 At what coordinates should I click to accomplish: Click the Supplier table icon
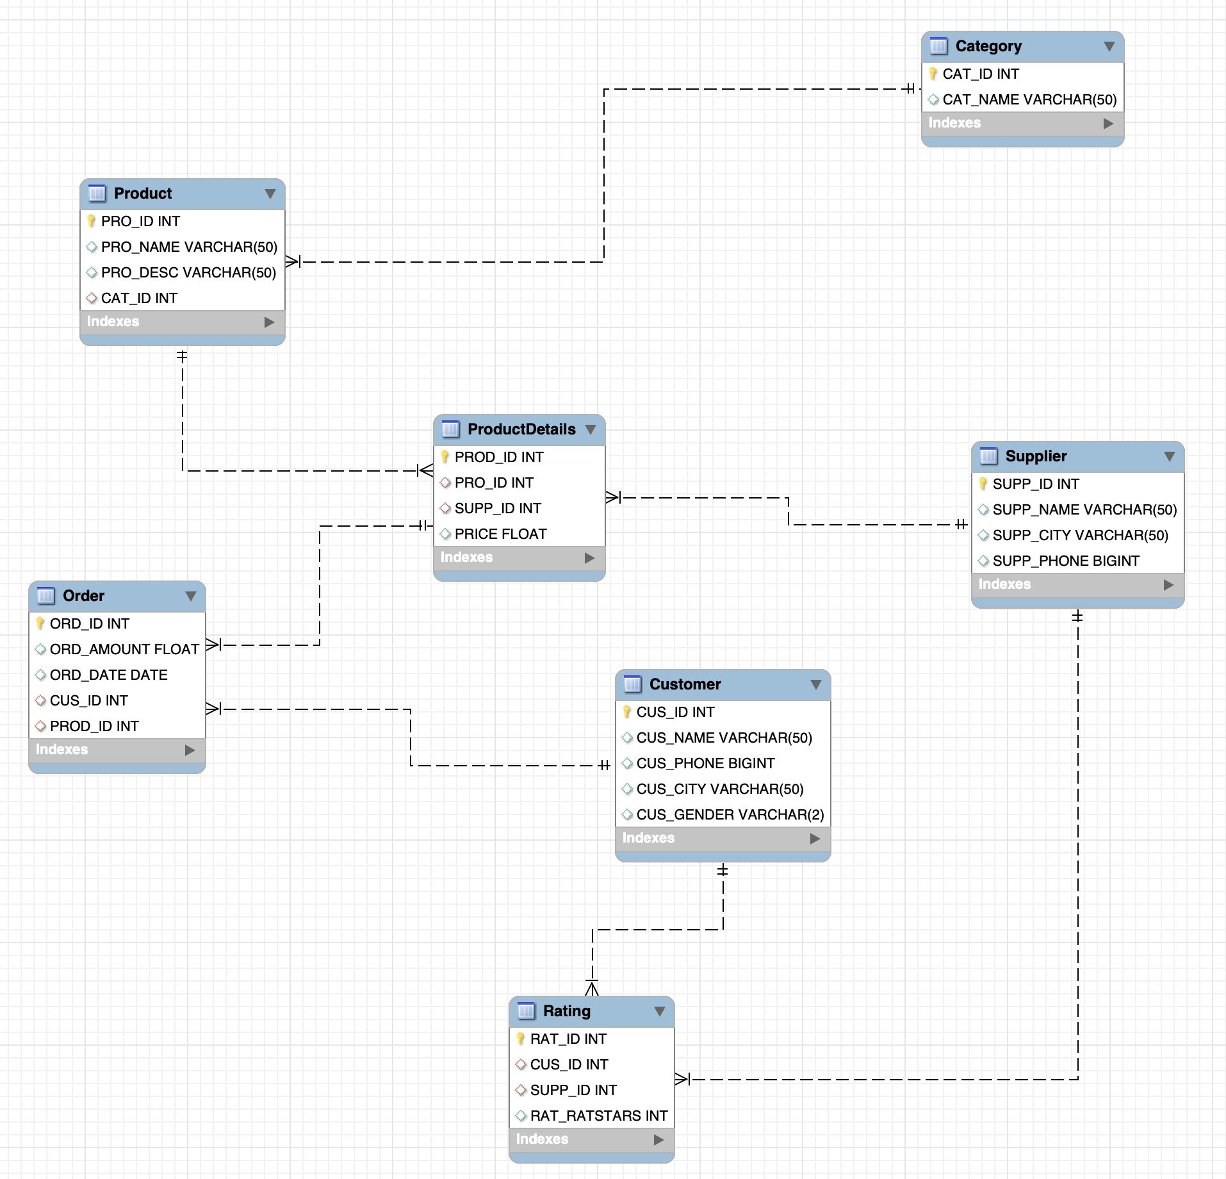click(x=988, y=456)
